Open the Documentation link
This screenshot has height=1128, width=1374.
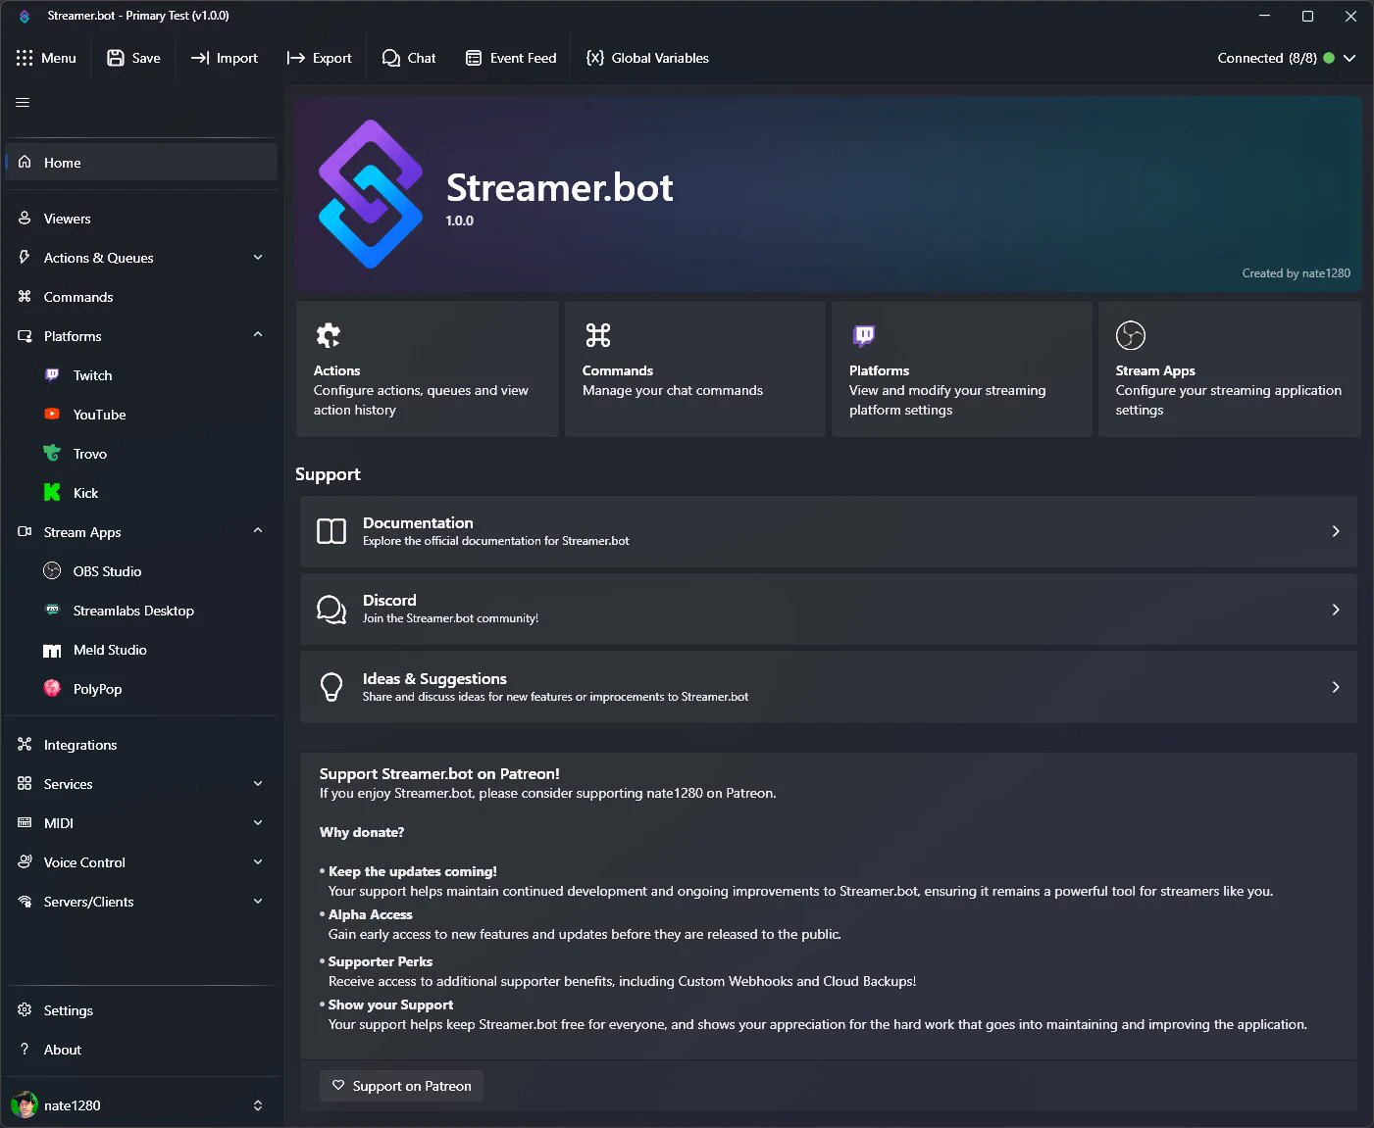tap(829, 531)
